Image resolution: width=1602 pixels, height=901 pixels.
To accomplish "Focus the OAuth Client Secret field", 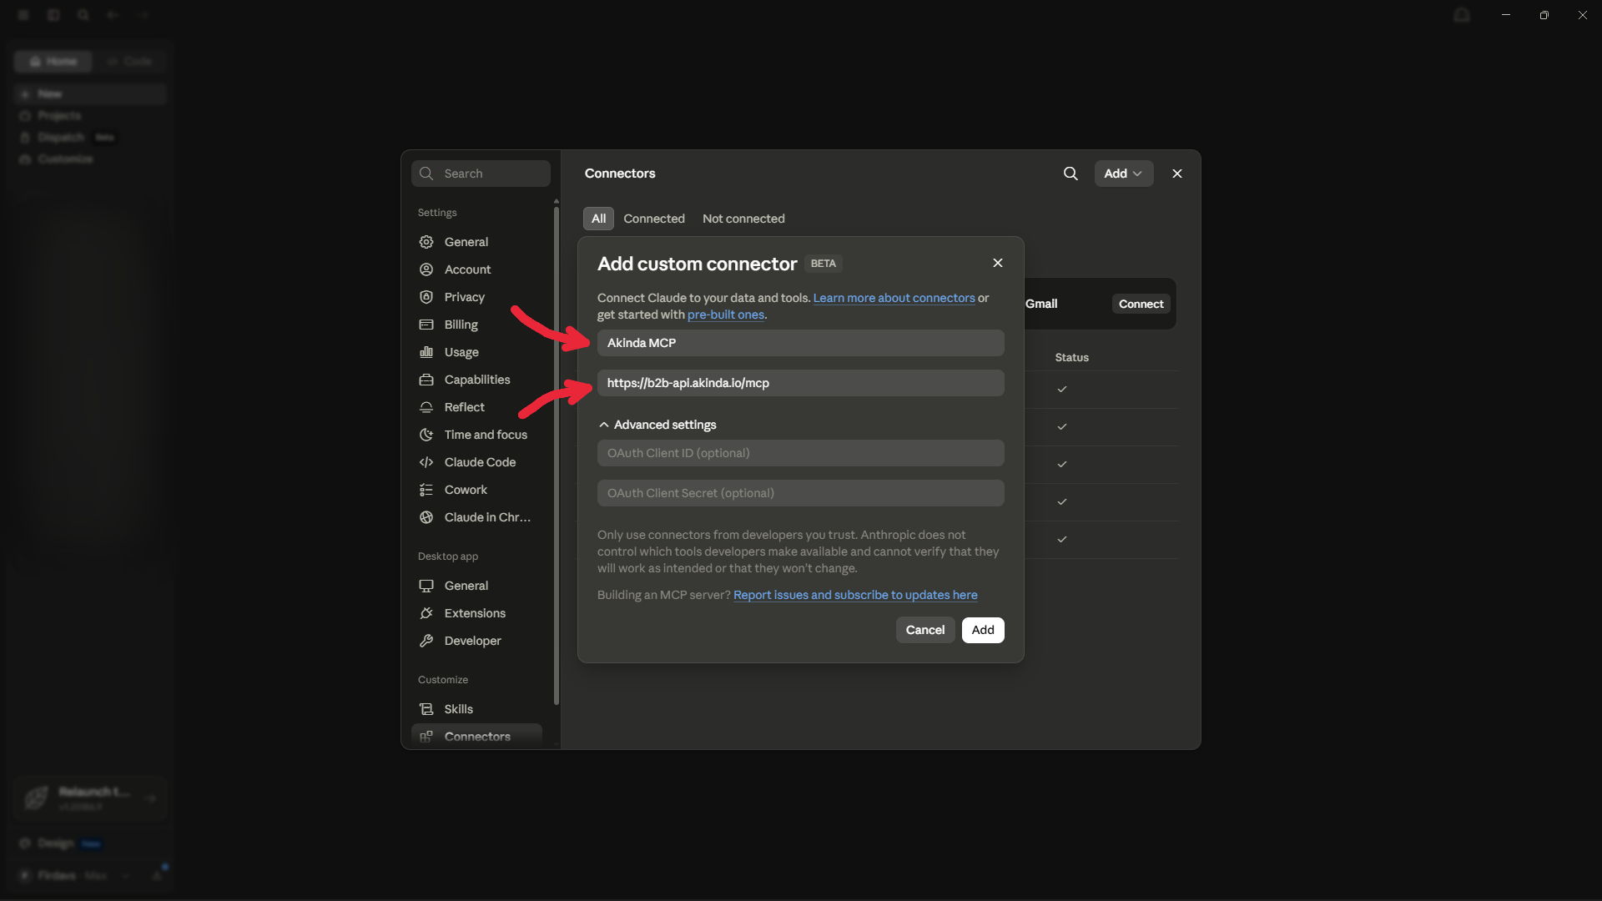I will 801,493.
